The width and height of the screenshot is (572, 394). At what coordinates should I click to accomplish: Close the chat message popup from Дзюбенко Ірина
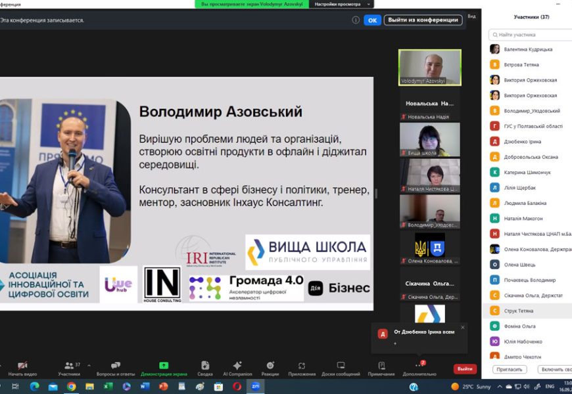462,327
